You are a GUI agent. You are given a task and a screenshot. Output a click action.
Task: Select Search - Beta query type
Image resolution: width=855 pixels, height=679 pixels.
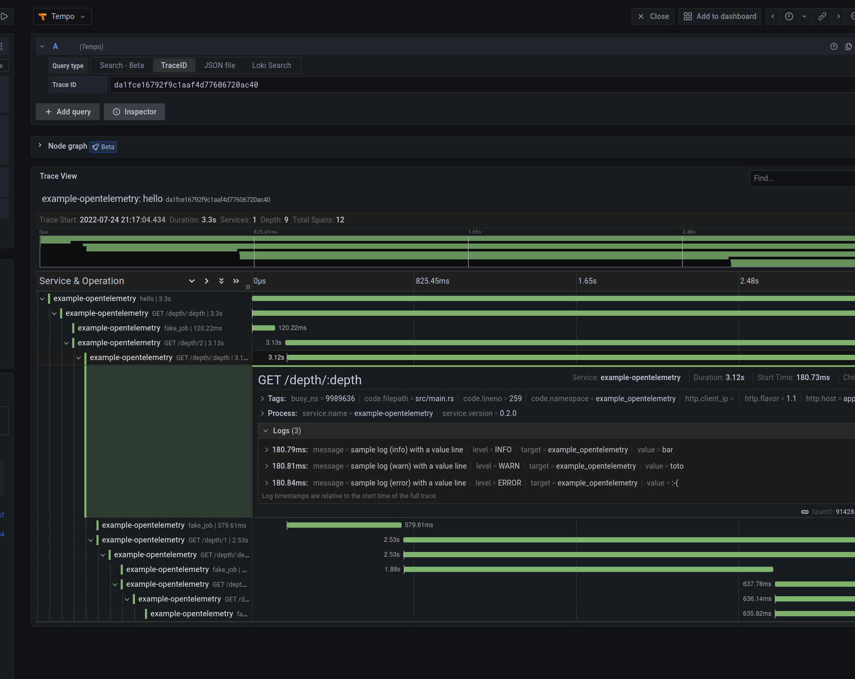click(122, 65)
